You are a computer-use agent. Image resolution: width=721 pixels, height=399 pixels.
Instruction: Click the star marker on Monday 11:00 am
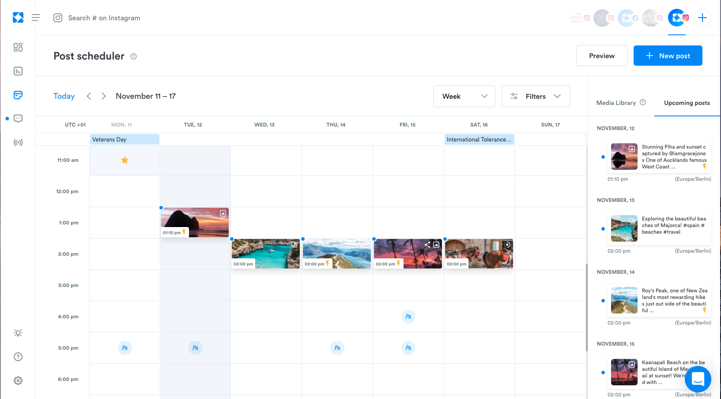coord(125,160)
